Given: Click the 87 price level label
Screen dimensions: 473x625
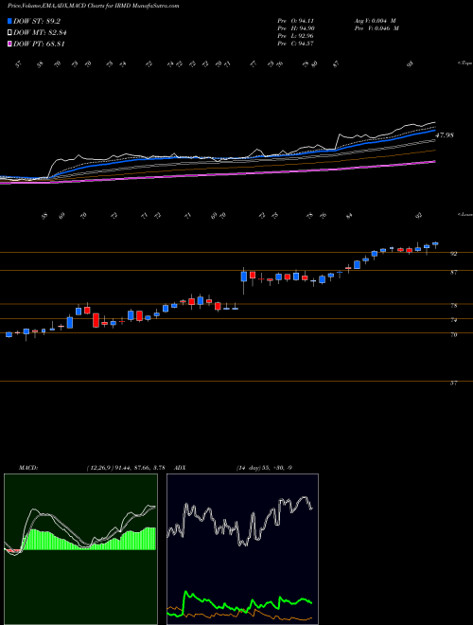Looking at the screenshot, I should click(x=453, y=272).
